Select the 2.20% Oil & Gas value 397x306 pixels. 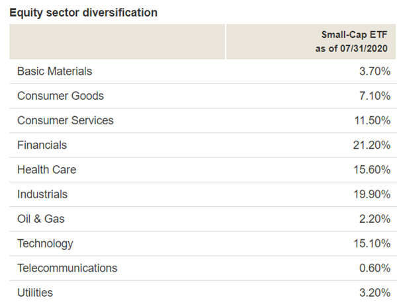tap(373, 219)
